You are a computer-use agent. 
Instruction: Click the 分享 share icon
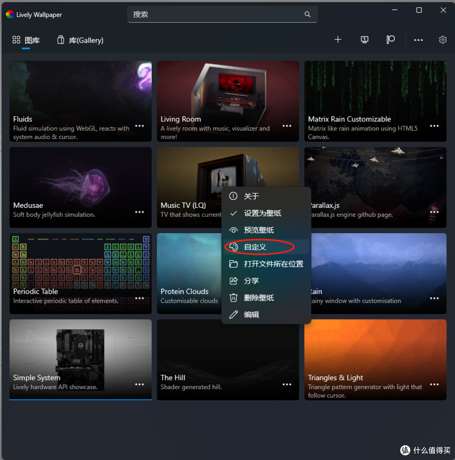(x=233, y=281)
